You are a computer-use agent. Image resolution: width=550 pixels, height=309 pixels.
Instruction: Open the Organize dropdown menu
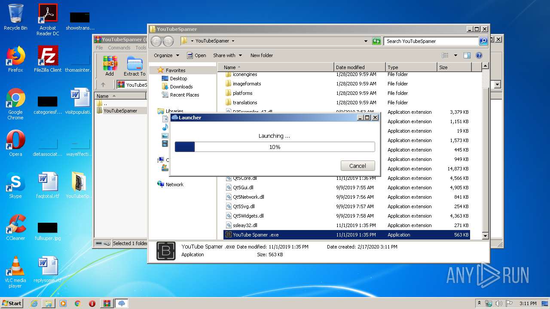[166, 55]
